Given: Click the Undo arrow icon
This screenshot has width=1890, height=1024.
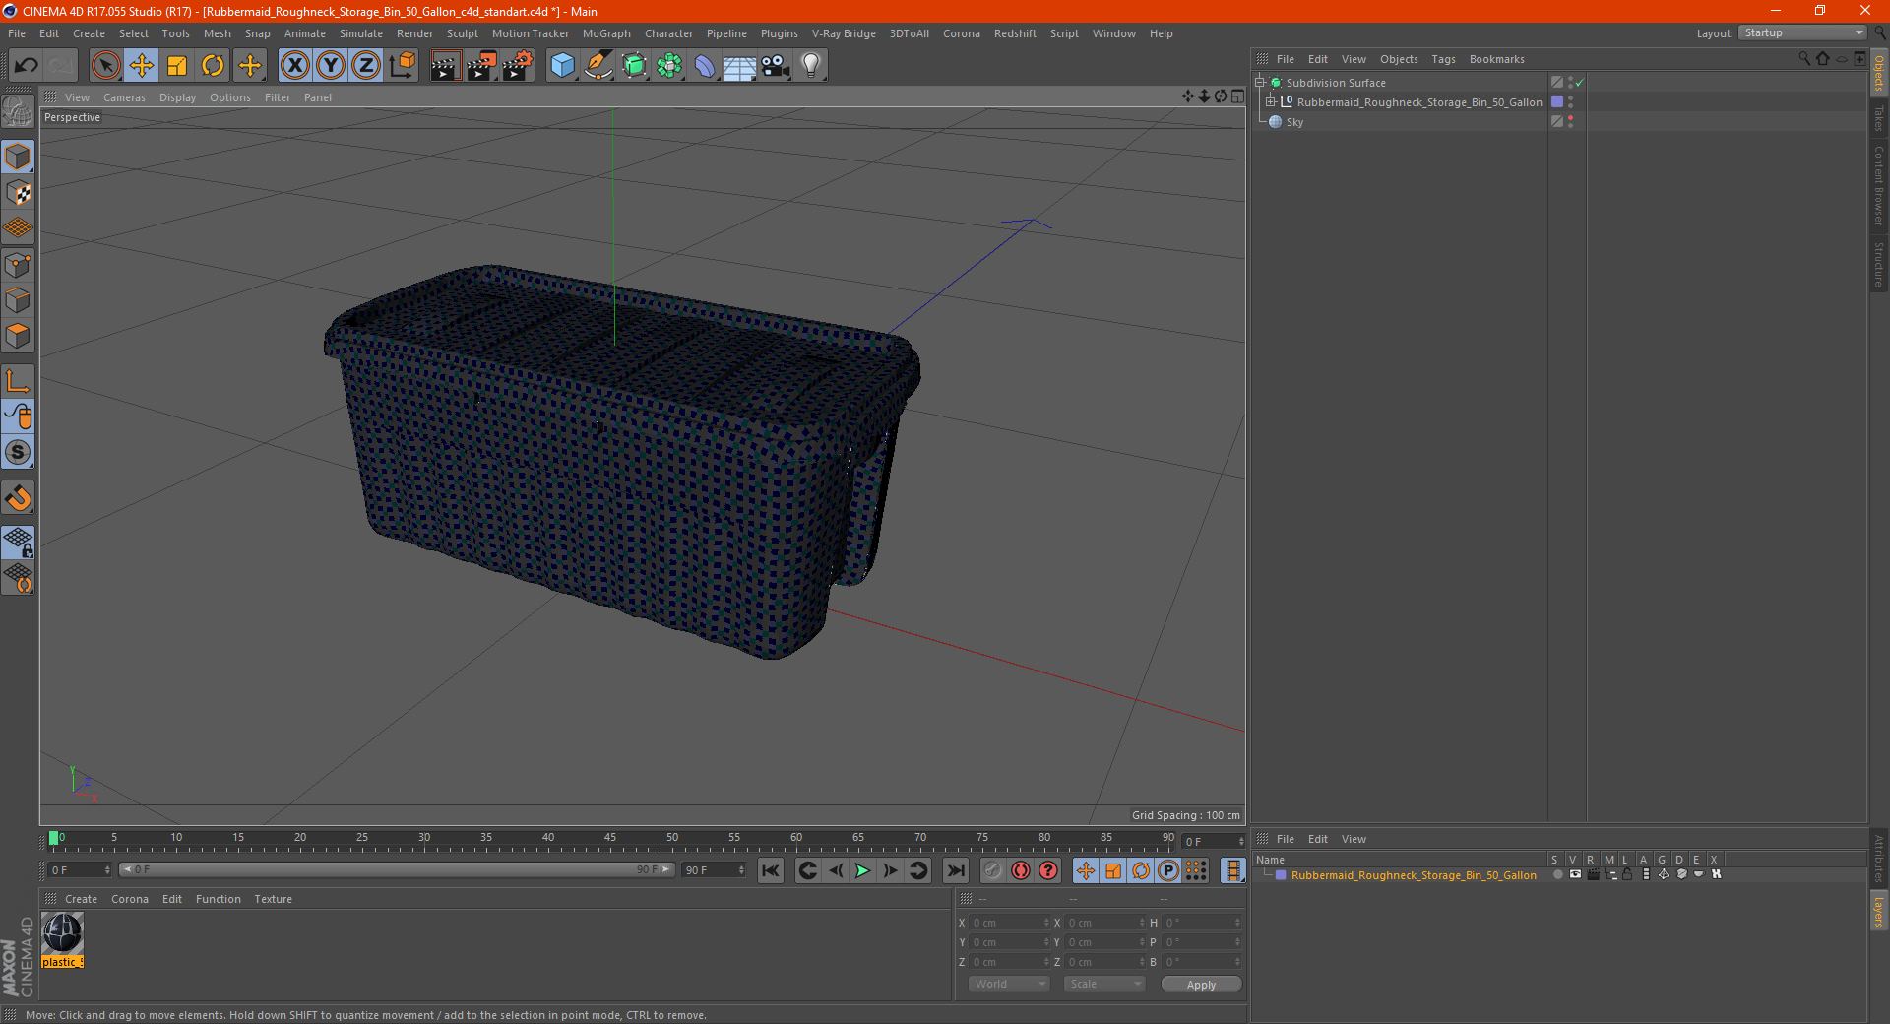Looking at the screenshot, I should pyautogui.click(x=27, y=66).
